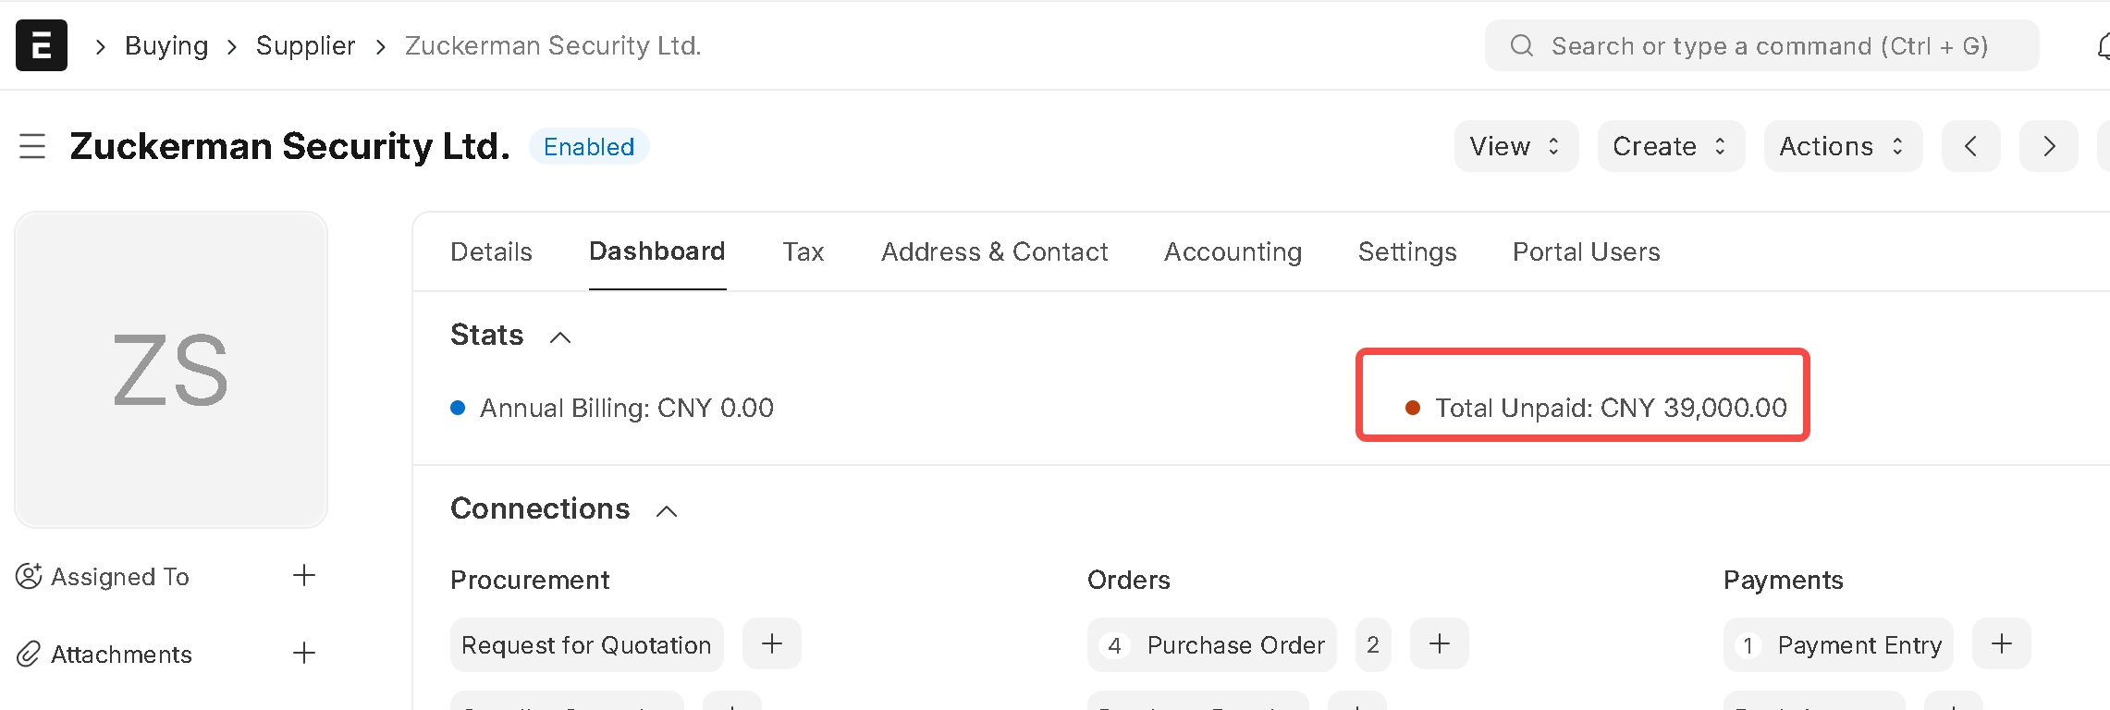
Task: Create new Purchase Order plus button
Action: pyautogui.click(x=1440, y=644)
